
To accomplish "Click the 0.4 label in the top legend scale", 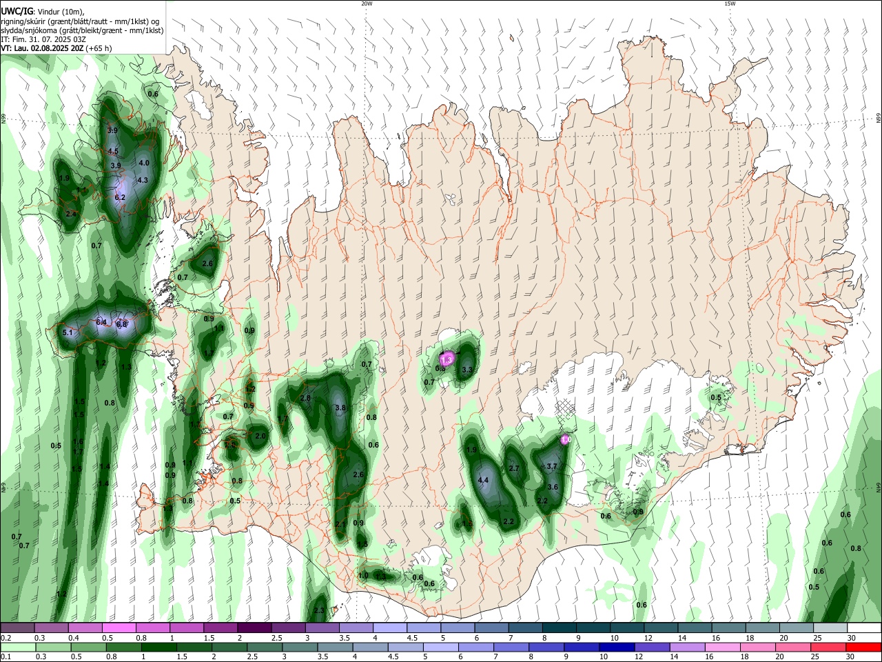I will click(74, 638).
